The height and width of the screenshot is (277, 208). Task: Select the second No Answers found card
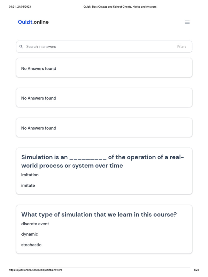coord(104,98)
